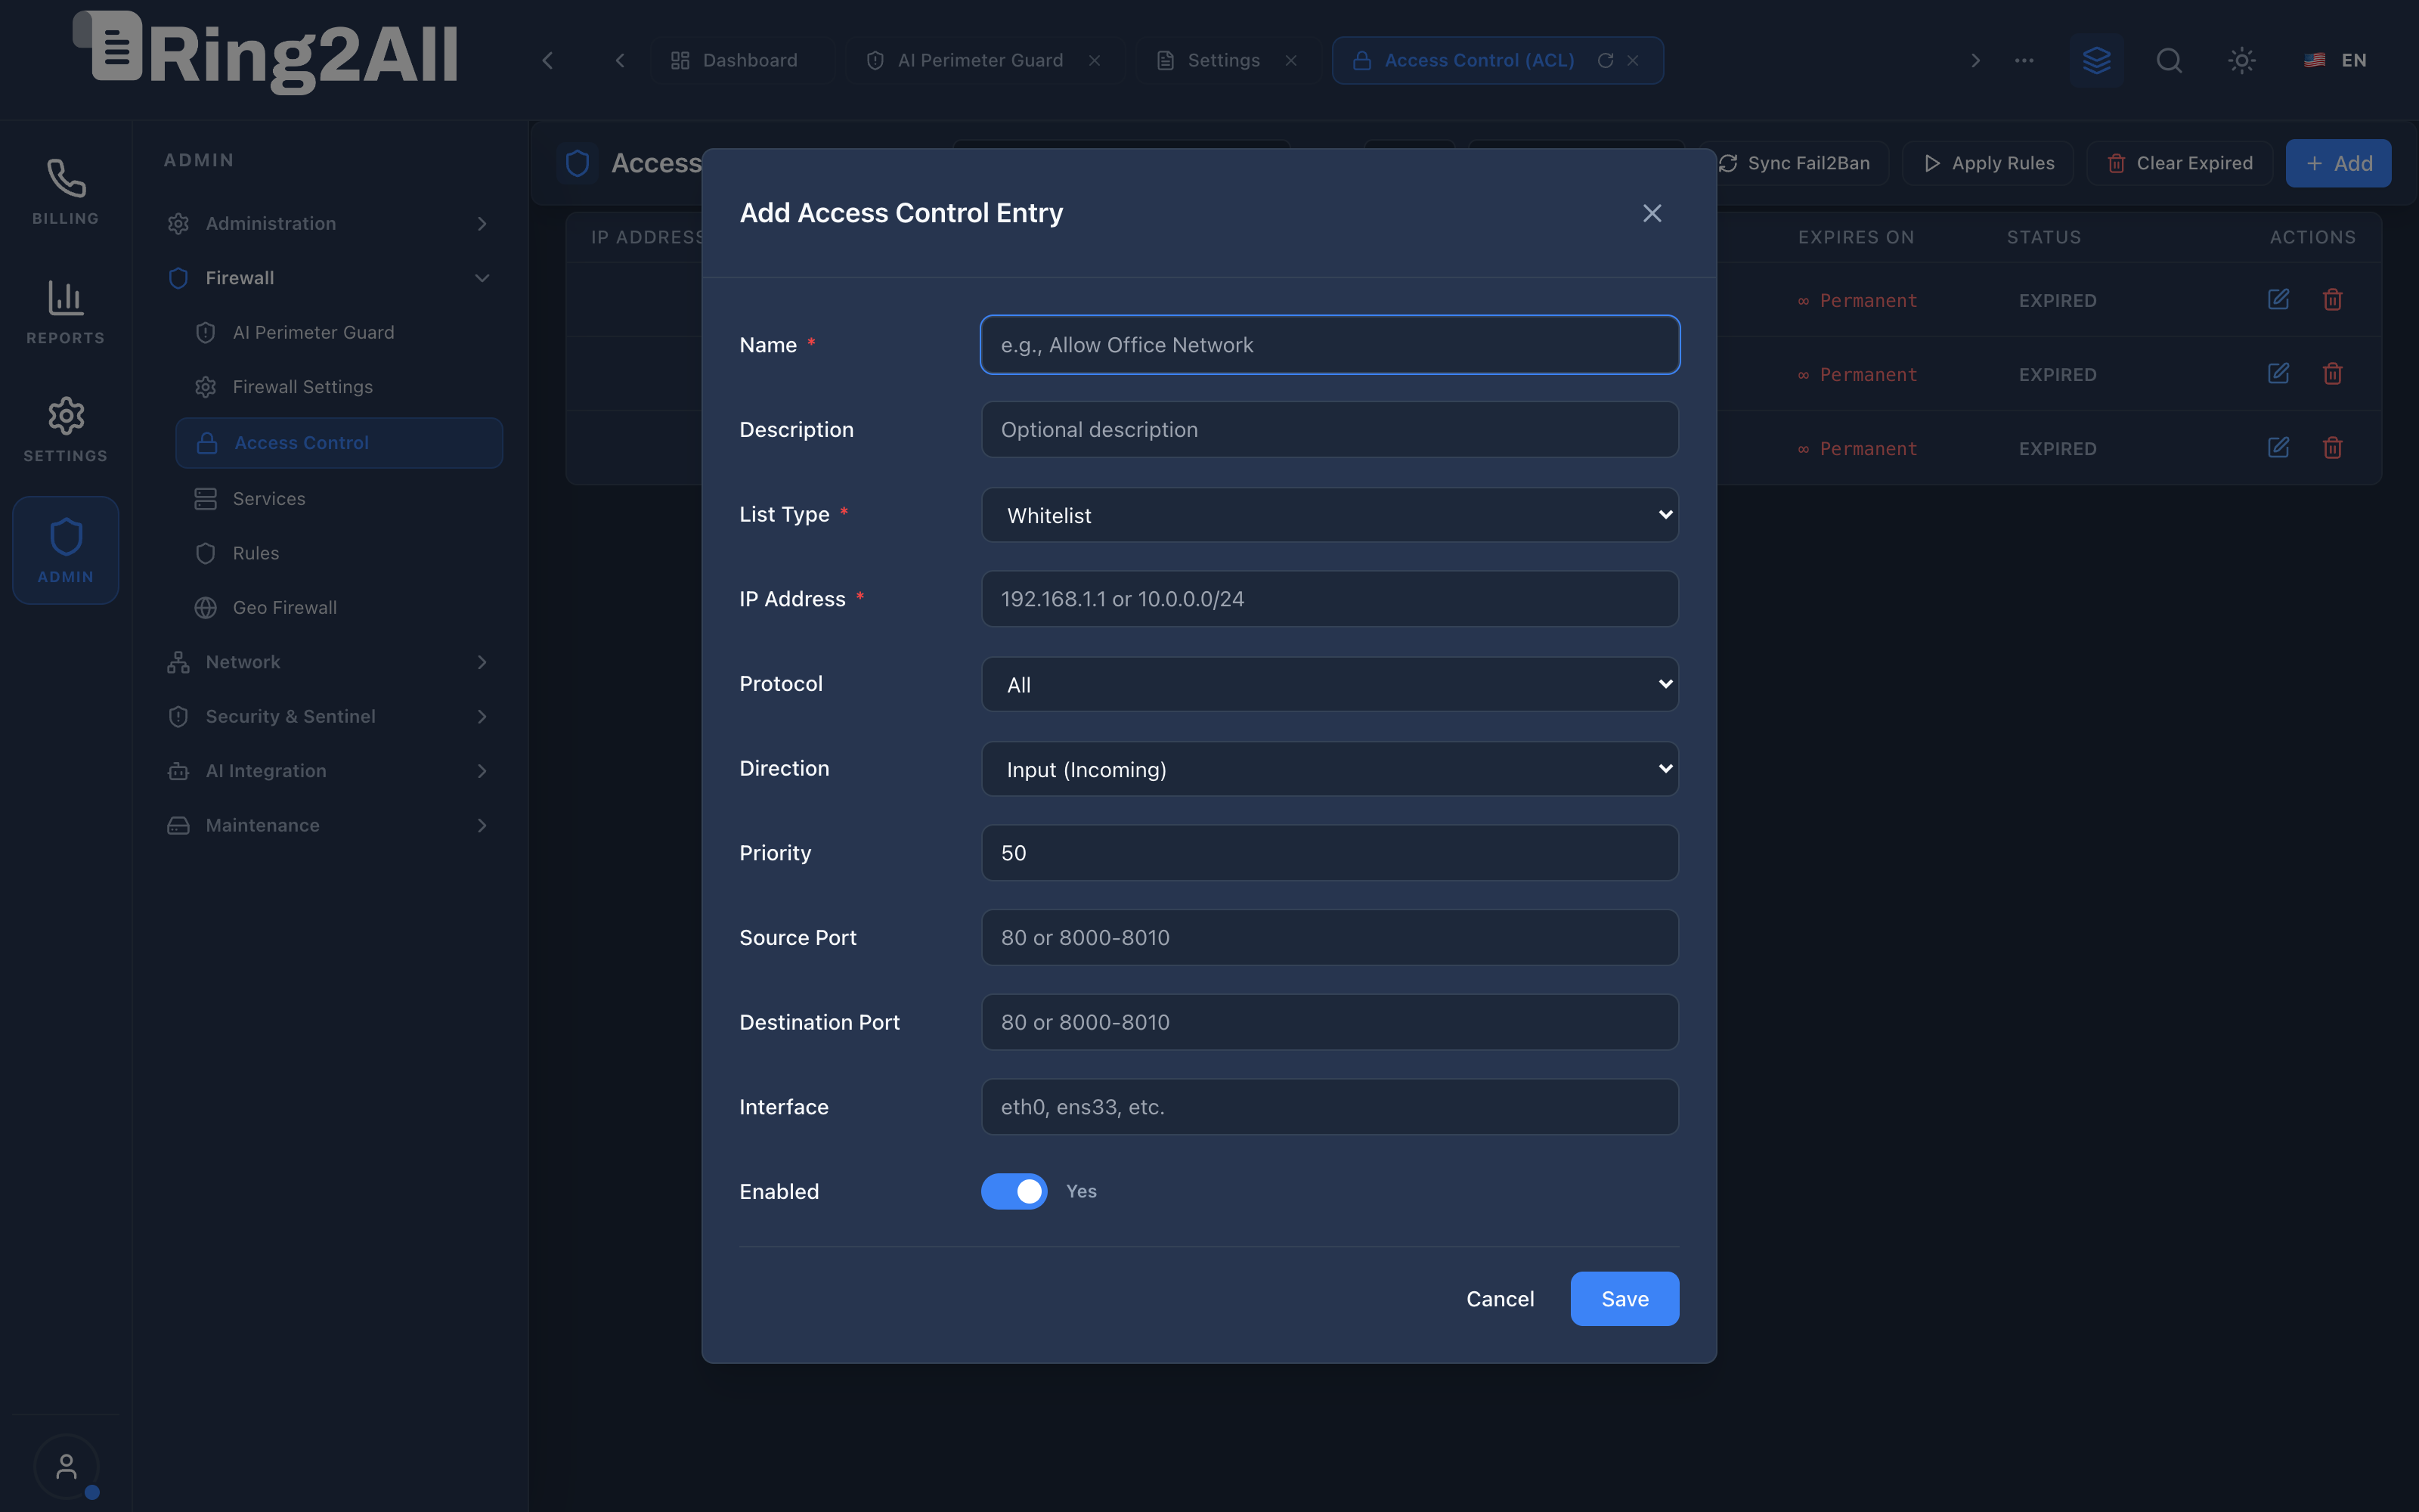Viewport: 2419px width, 1512px height.
Task: Collapse sidebar with the leftmost back chevron
Action: click(x=548, y=60)
